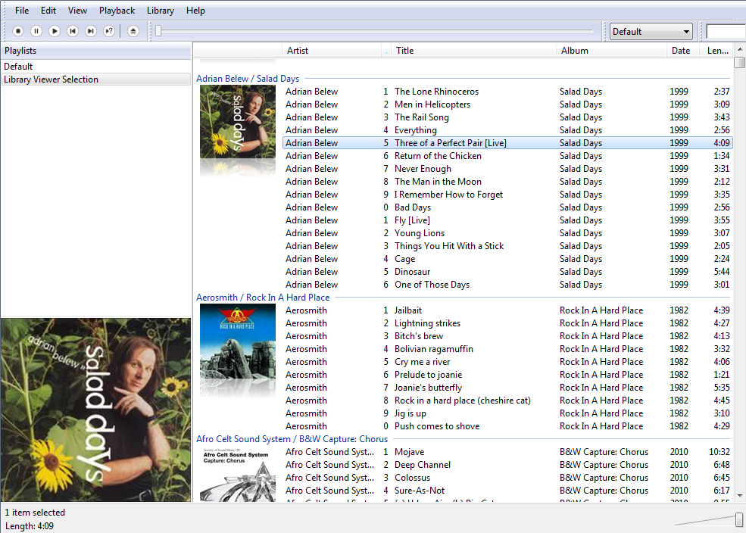Image resolution: width=746 pixels, height=533 pixels.
Task: Sort tracks by the Title column header
Action: [x=405, y=51]
